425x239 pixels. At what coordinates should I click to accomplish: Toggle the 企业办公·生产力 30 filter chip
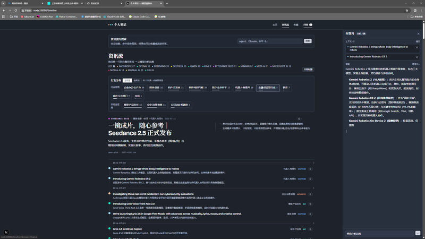tap(134, 88)
